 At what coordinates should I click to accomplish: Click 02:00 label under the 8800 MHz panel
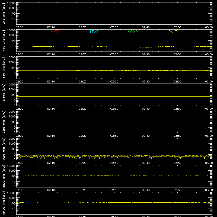(x=20, y=190)
